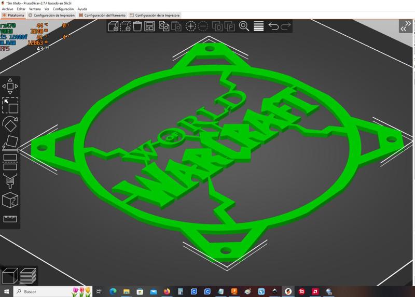Select the Paint-on supports brush tool
Screen dimensions: 415x297
coord(10,181)
